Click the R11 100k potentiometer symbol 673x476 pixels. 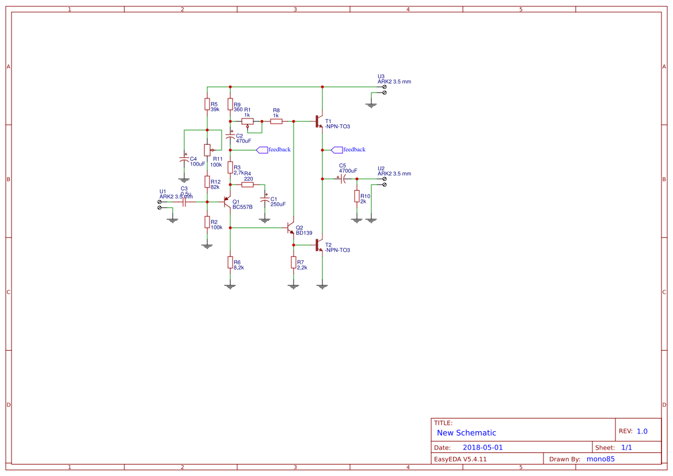point(208,151)
